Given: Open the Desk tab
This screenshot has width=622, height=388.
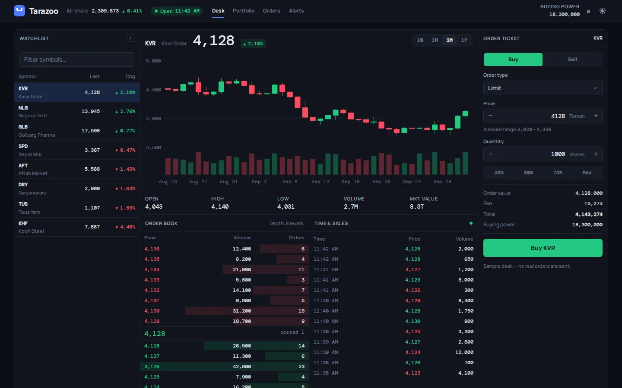Looking at the screenshot, I should (x=218, y=11).
